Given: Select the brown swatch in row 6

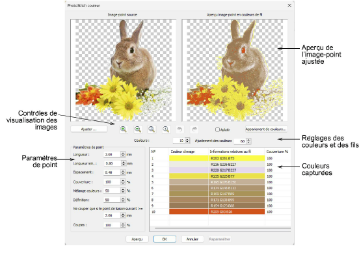Looking at the screenshot, I should coord(189,188).
